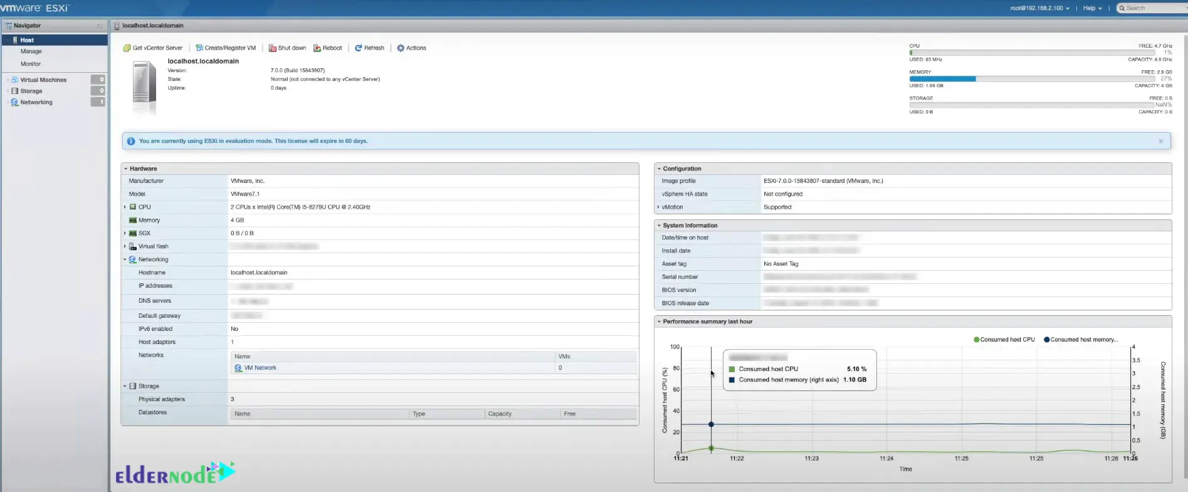Expand the CPU row in Hardware

125,207
